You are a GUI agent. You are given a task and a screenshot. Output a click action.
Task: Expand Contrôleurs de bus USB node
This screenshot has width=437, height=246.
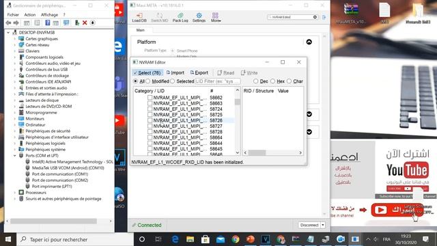pos(15,70)
